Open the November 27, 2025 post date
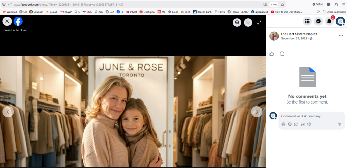 294,39
